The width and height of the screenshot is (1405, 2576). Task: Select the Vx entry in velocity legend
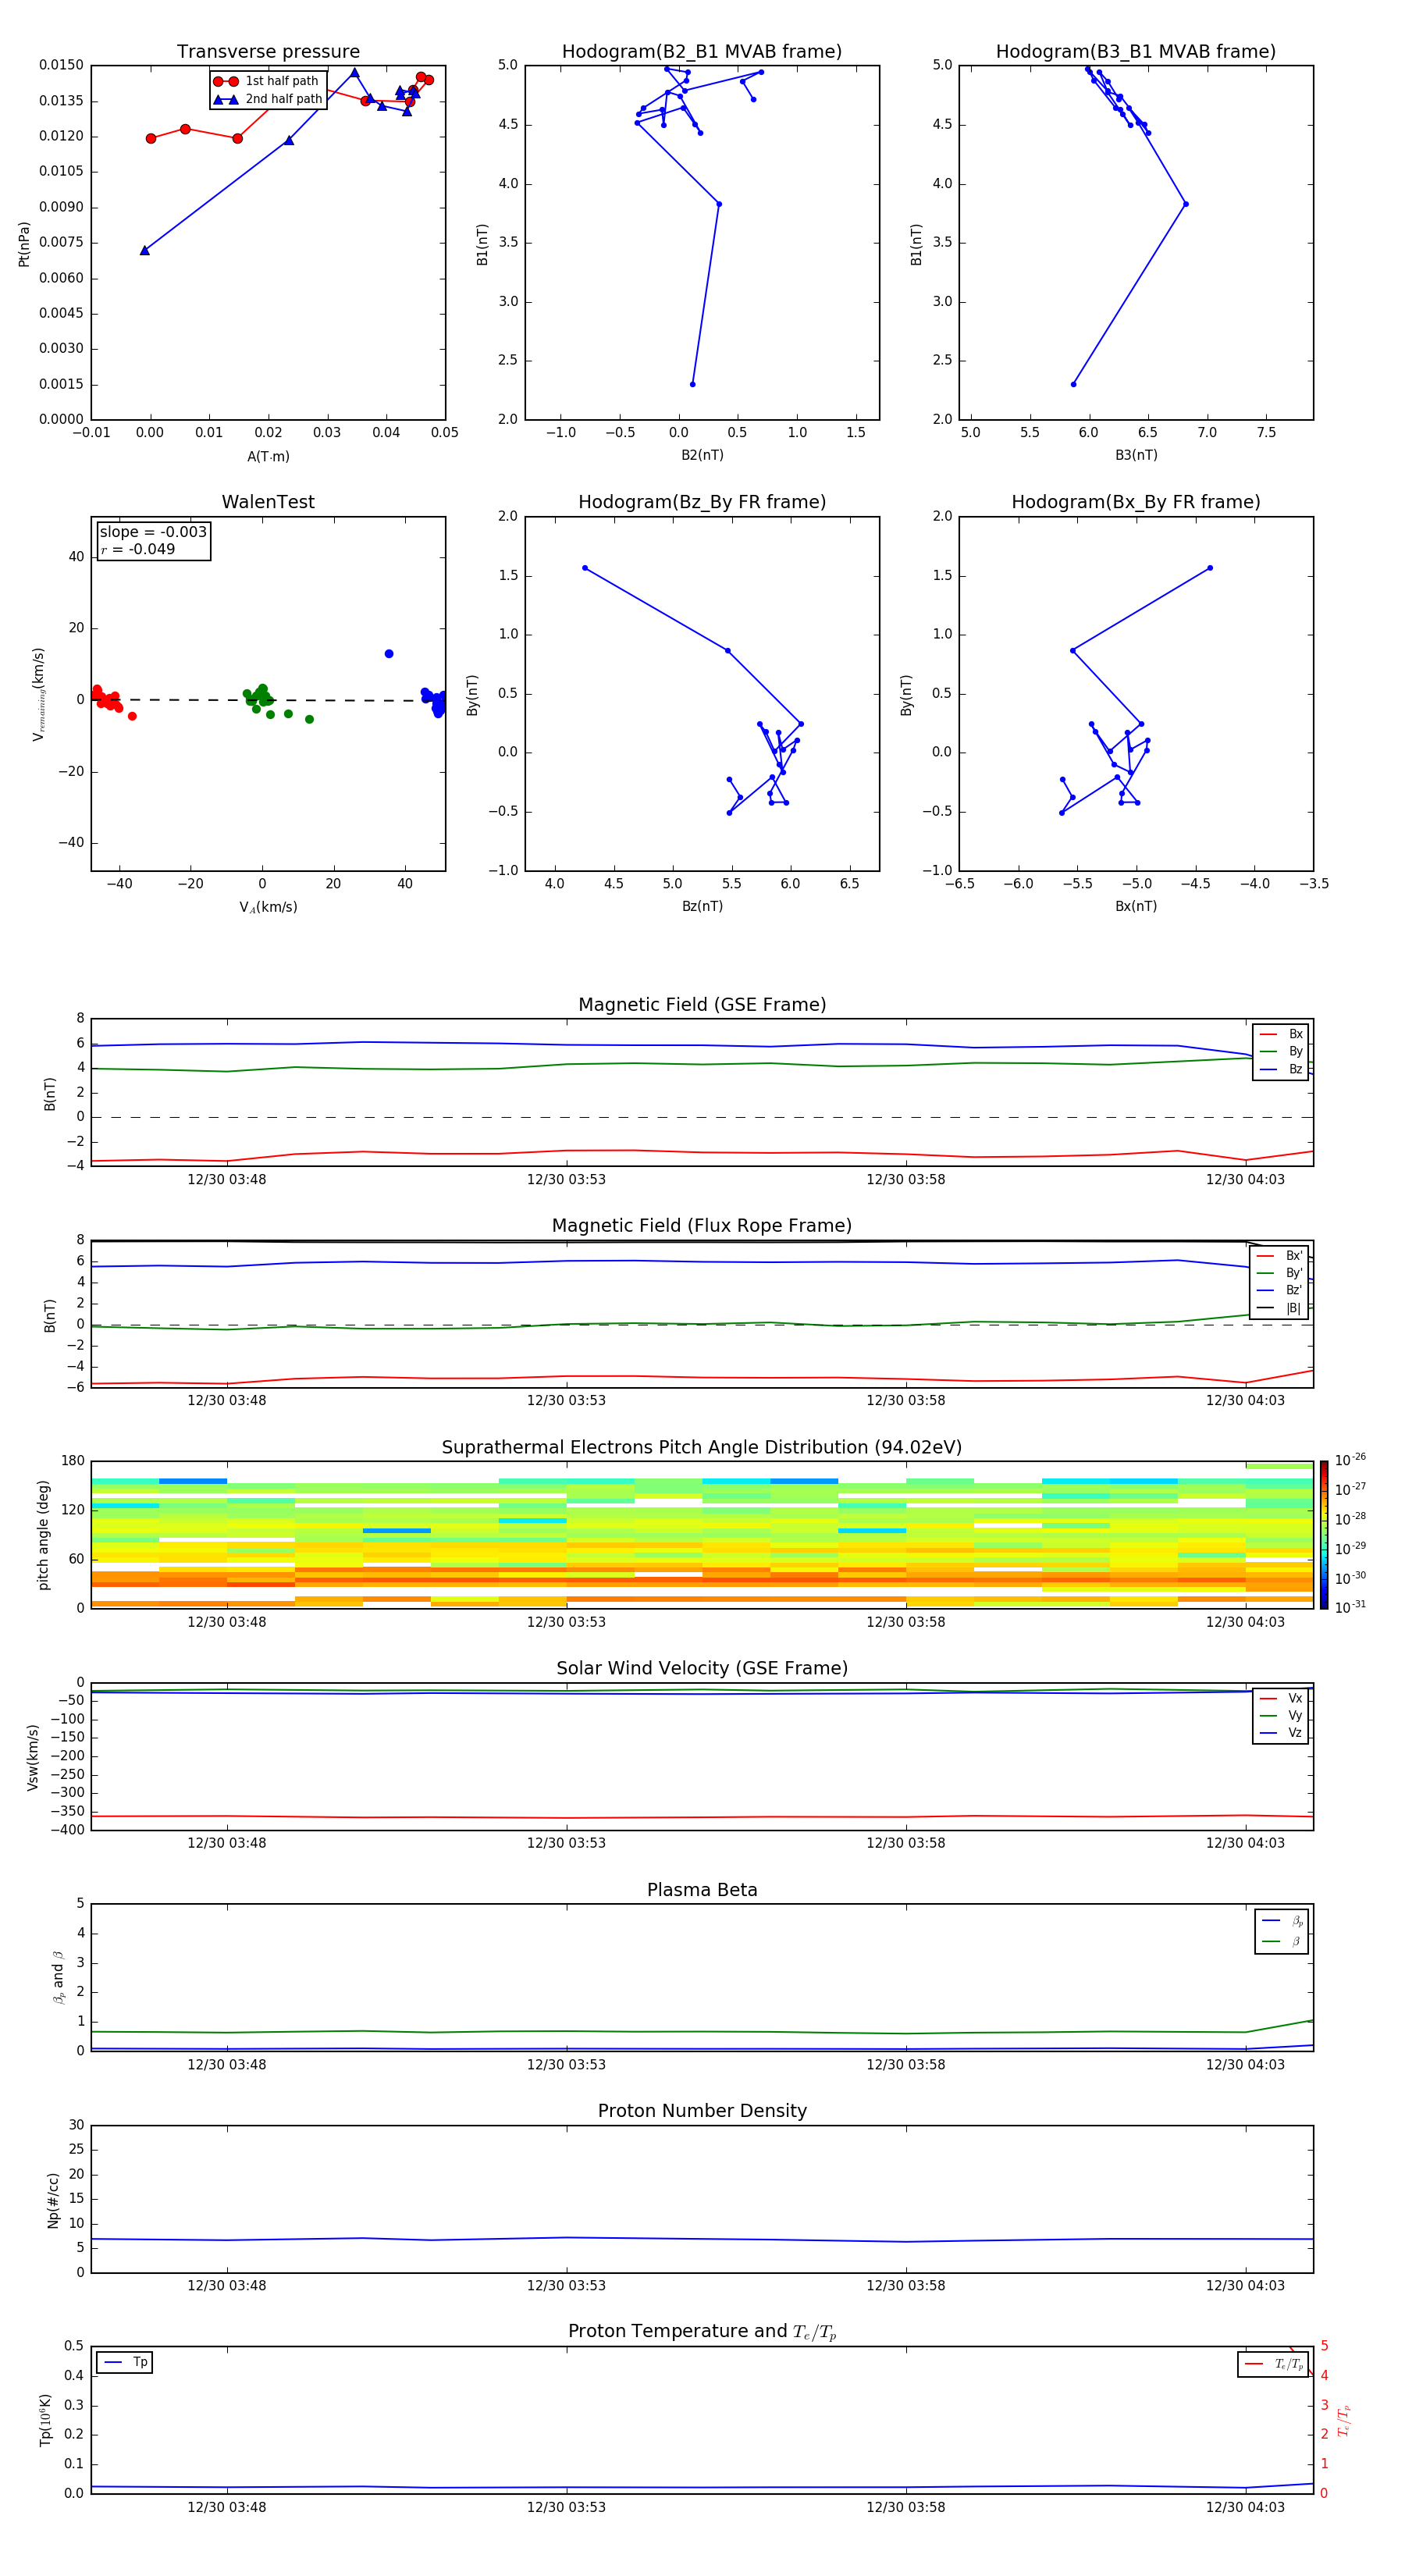(1281, 1698)
